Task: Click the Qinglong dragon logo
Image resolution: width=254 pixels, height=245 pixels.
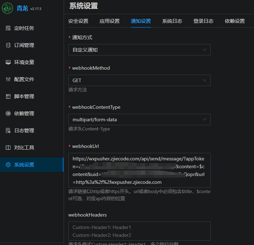Action: [x=7, y=8]
